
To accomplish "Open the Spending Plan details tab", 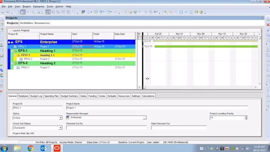I will click(51, 96).
